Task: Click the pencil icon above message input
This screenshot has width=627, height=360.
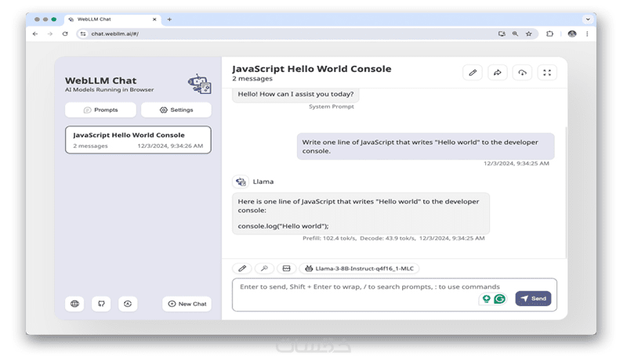Action: [x=242, y=268]
